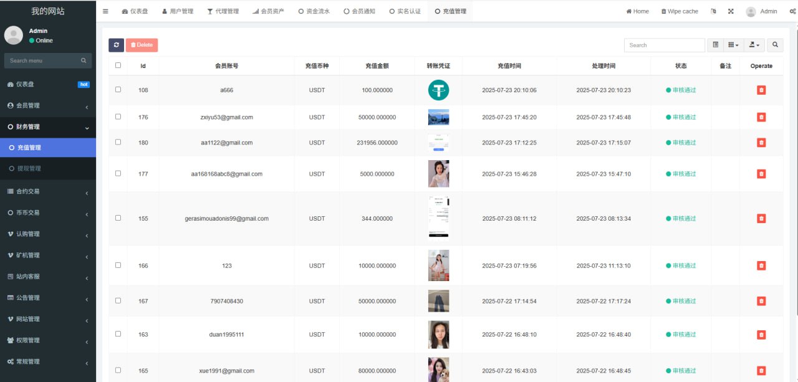Open the export dropdown in table toolbar
The width and height of the screenshot is (798, 382).
(755, 45)
